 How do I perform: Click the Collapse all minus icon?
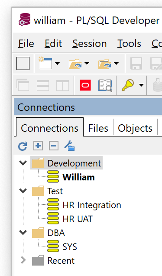53,146
